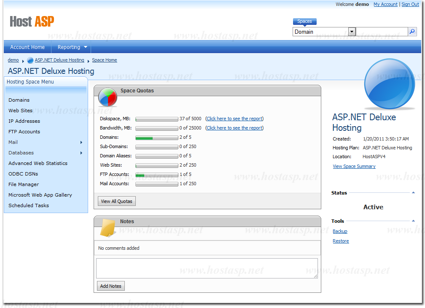Click the Domains quota progress bar
Viewport: 425px width, 308px height.
(156, 138)
